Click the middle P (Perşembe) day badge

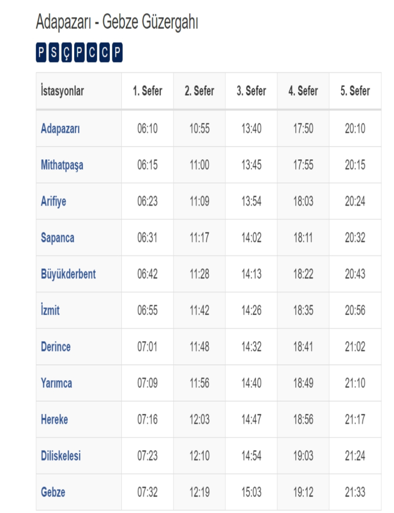tap(79, 53)
